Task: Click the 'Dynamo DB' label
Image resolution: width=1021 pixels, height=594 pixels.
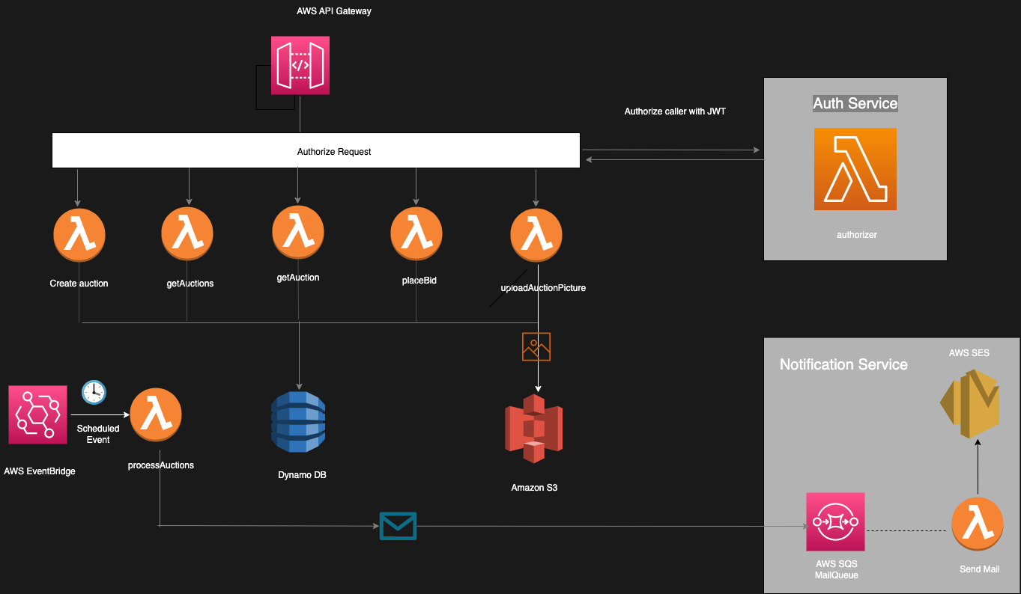Action: 302,475
